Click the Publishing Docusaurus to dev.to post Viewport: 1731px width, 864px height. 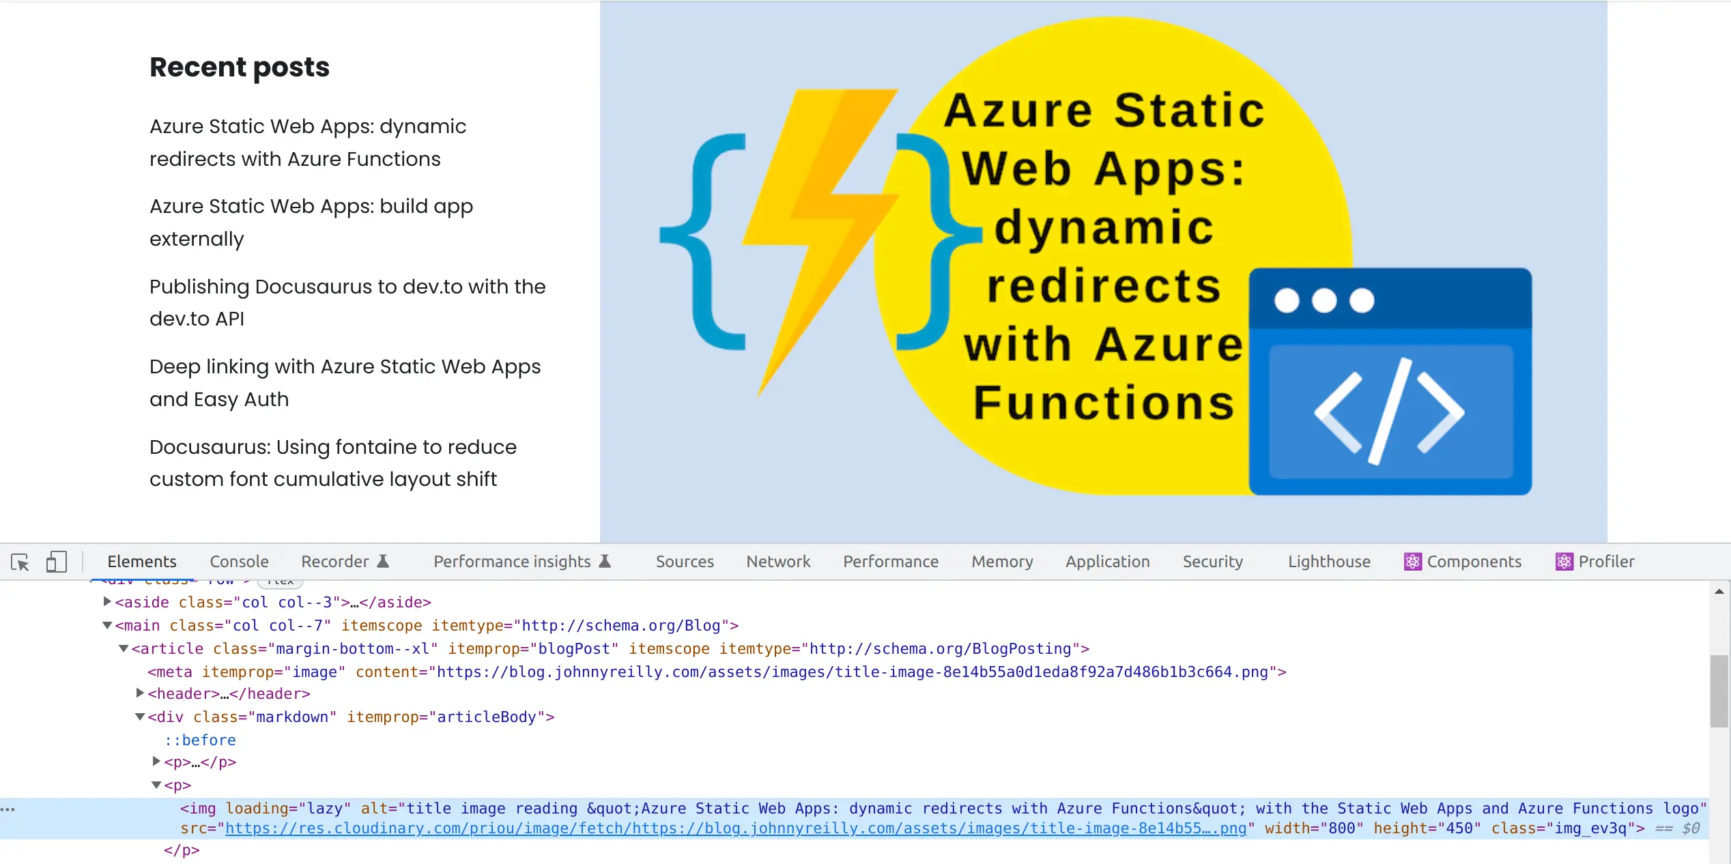[x=347, y=302]
